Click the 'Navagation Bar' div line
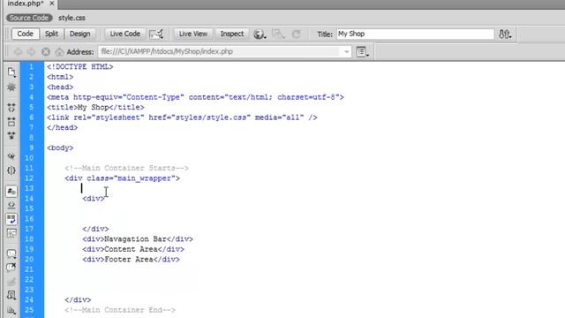 point(138,239)
